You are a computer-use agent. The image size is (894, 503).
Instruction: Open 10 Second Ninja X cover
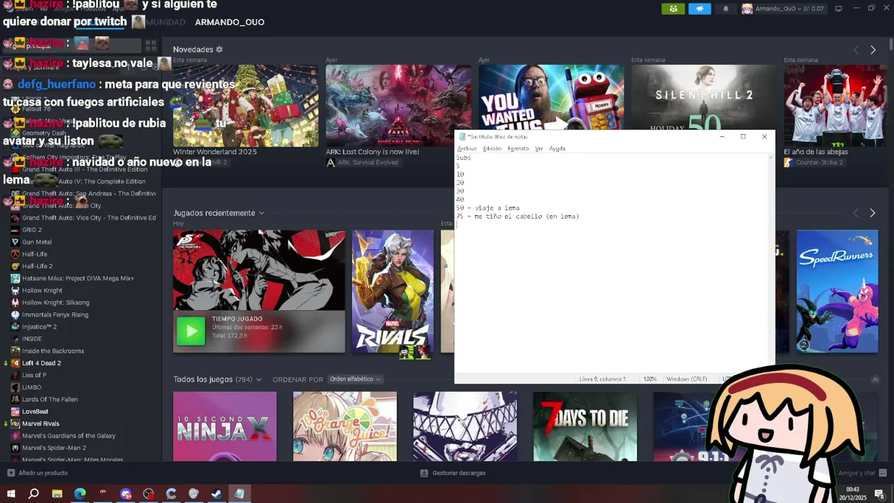[x=225, y=426]
